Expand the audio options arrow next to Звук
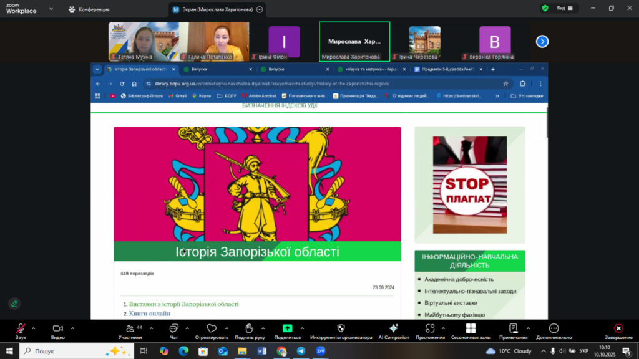 pyautogui.click(x=34, y=328)
